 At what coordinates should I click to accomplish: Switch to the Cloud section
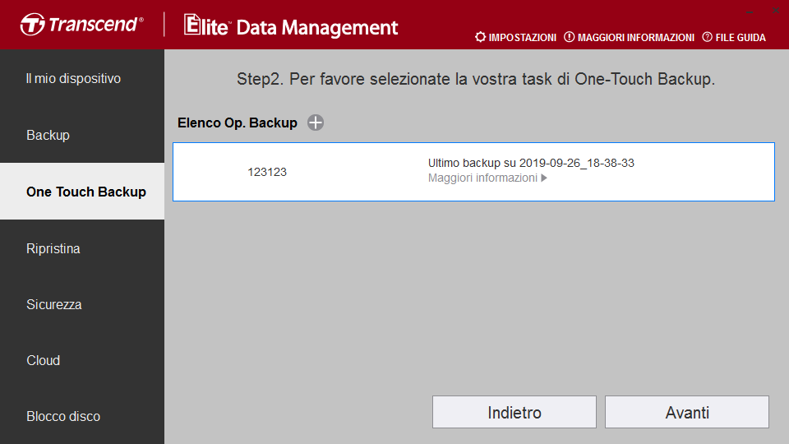coord(82,360)
